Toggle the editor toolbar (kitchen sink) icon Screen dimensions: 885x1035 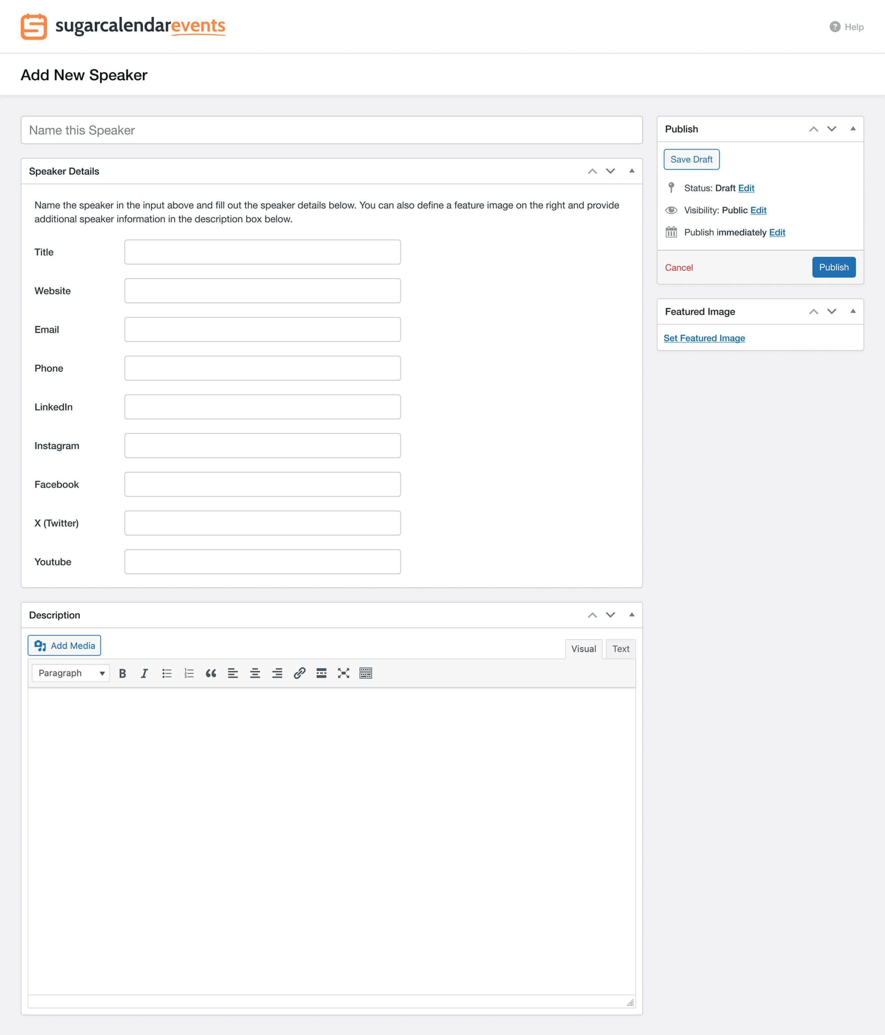366,673
